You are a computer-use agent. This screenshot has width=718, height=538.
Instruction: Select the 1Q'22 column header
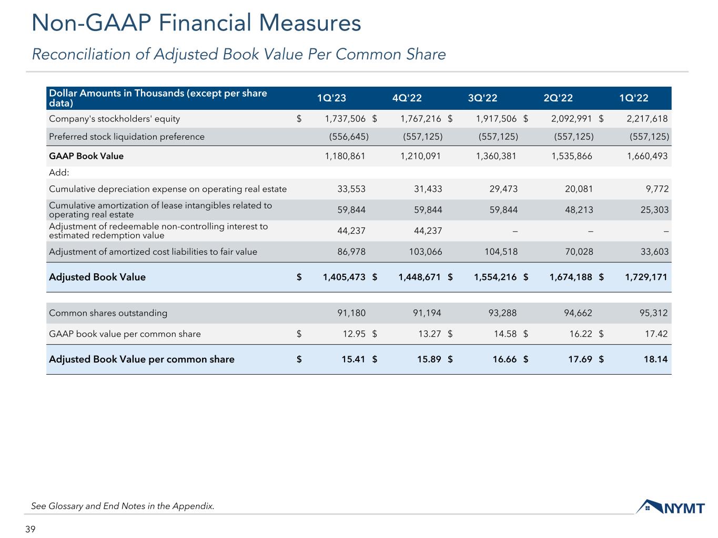pos(634,98)
